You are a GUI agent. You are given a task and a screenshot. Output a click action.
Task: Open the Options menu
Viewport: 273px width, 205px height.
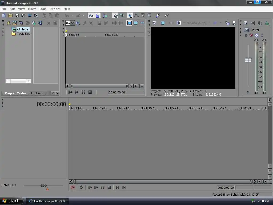55,9
